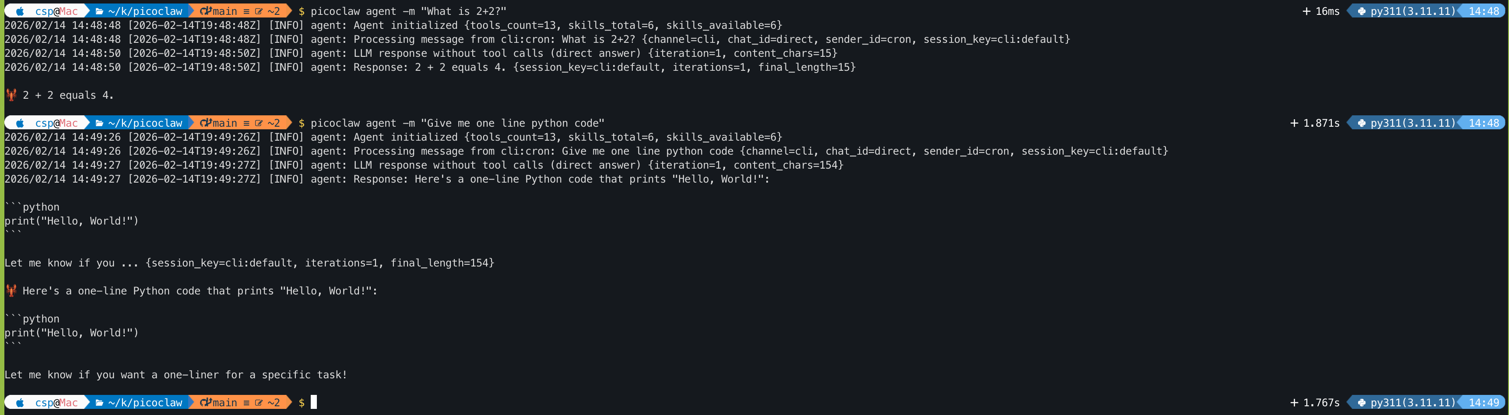Click the Python icon beside py311 on the 14:49 line
Viewport: 1509px width, 415px height.
tap(1362, 403)
